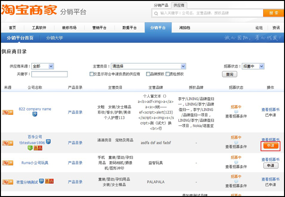Open 产品目录 for 822 company name
Image resolution: width=285 pixels, height=197 pixels.
[x=75, y=113]
